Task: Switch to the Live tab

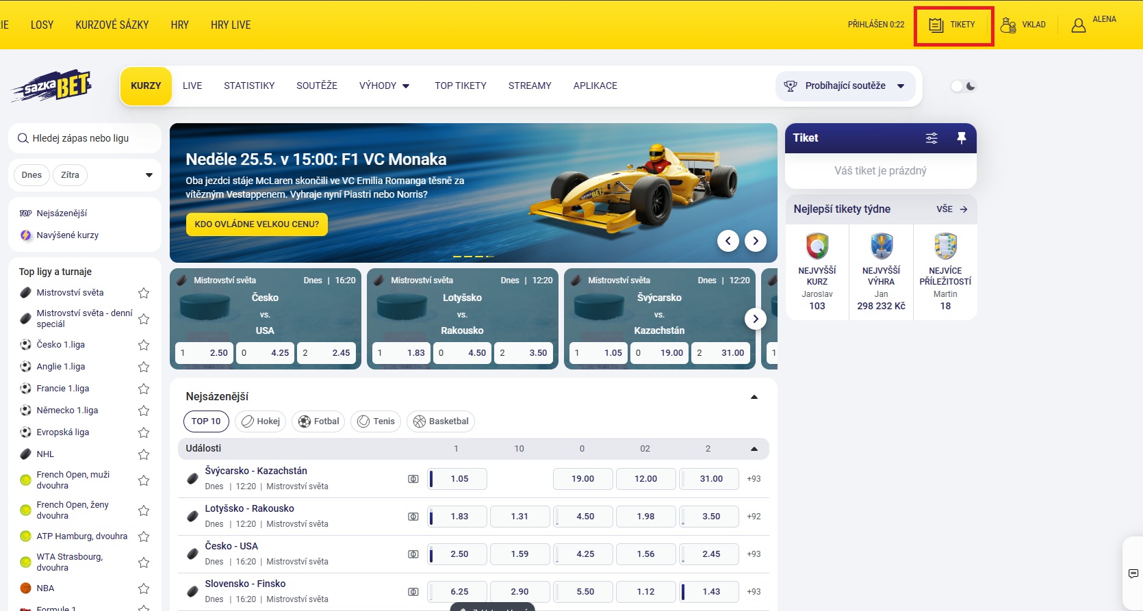Action: [x=192, y=86]
